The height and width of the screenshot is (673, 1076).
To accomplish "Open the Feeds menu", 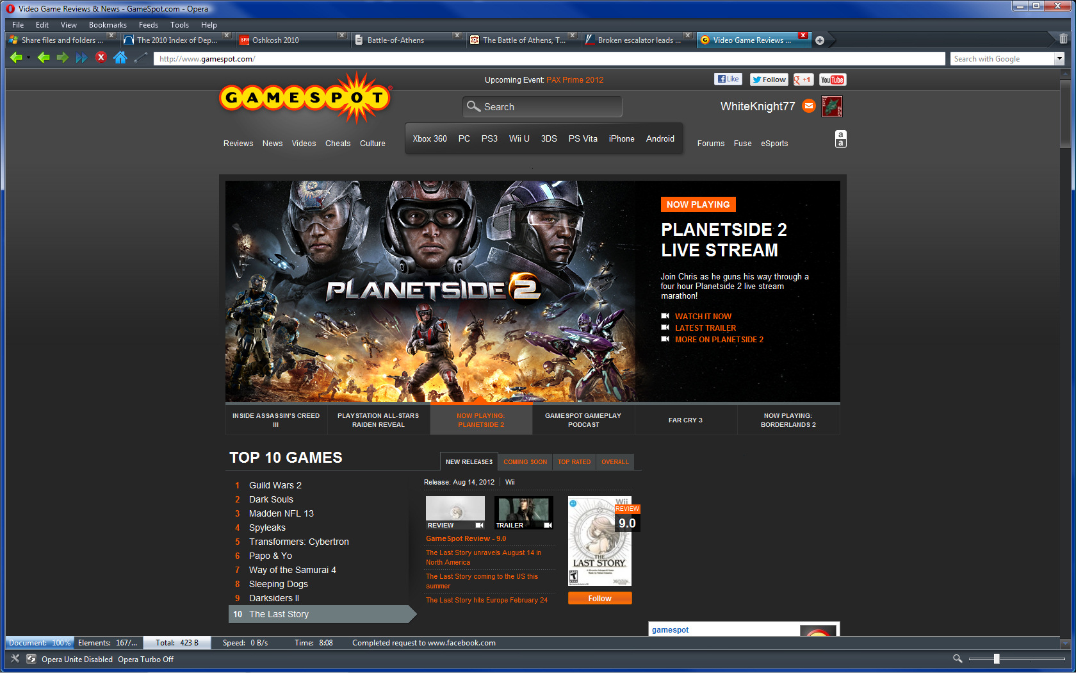I will click(149, 25).
